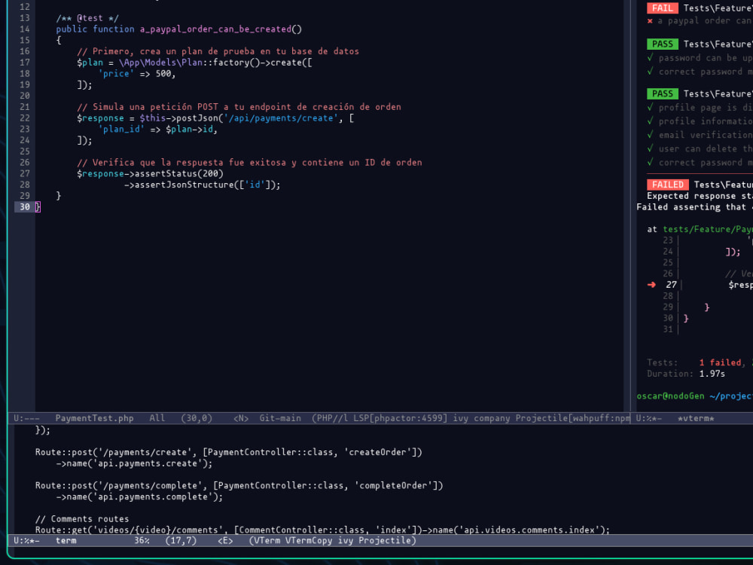
Task: Click the <E> evil state indicator
Action: [x=225, y=540]
